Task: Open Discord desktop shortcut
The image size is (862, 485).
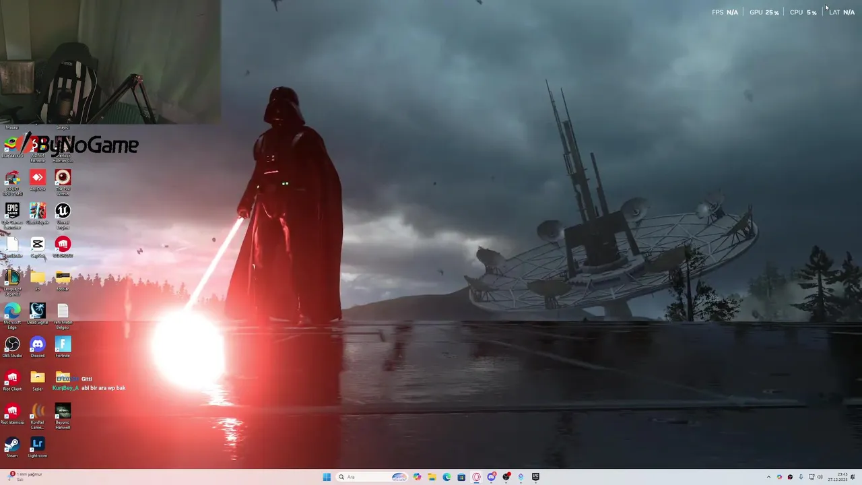Action: tap(38, 346)
